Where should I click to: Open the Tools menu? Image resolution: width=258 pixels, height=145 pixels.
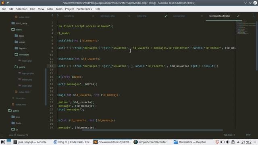pos(59,9)
